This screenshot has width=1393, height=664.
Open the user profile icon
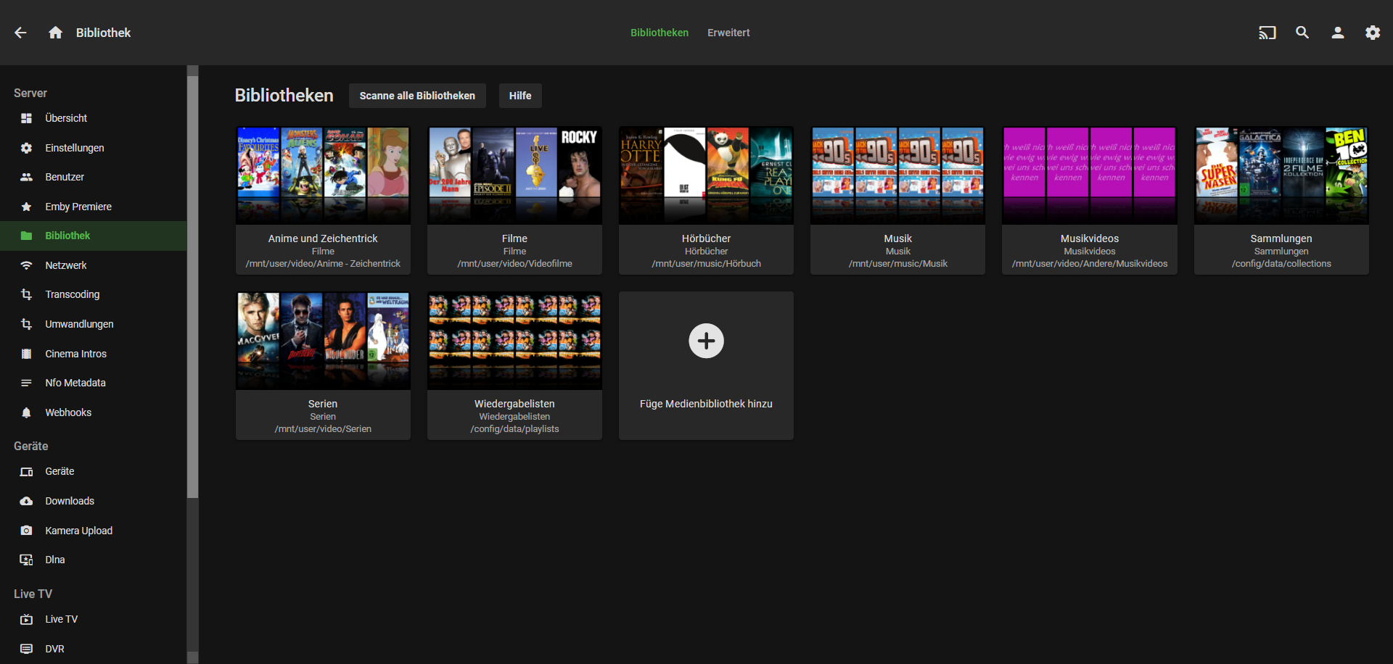[x=1338, y=33]
